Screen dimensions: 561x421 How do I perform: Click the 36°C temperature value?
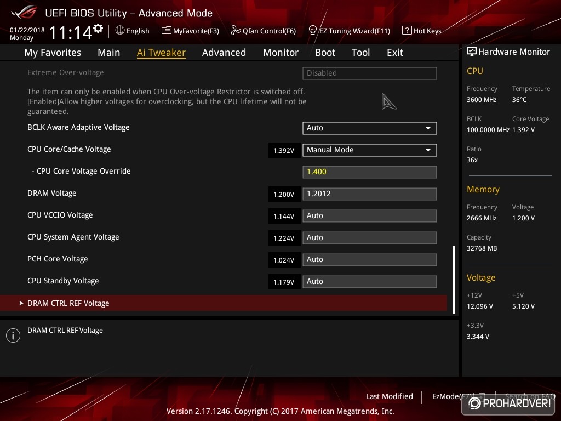coord(519,100)
